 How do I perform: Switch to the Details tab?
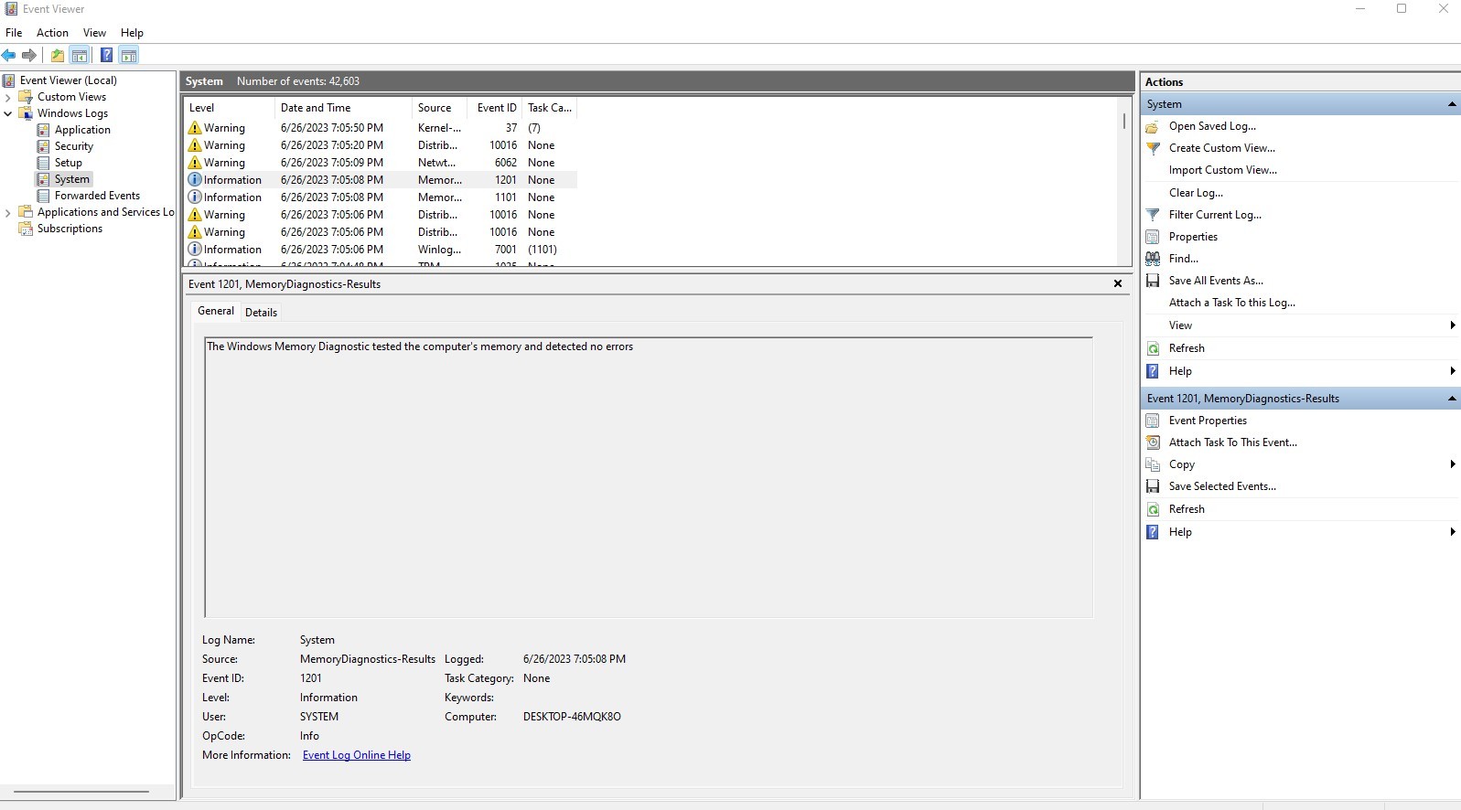(261, 313)
